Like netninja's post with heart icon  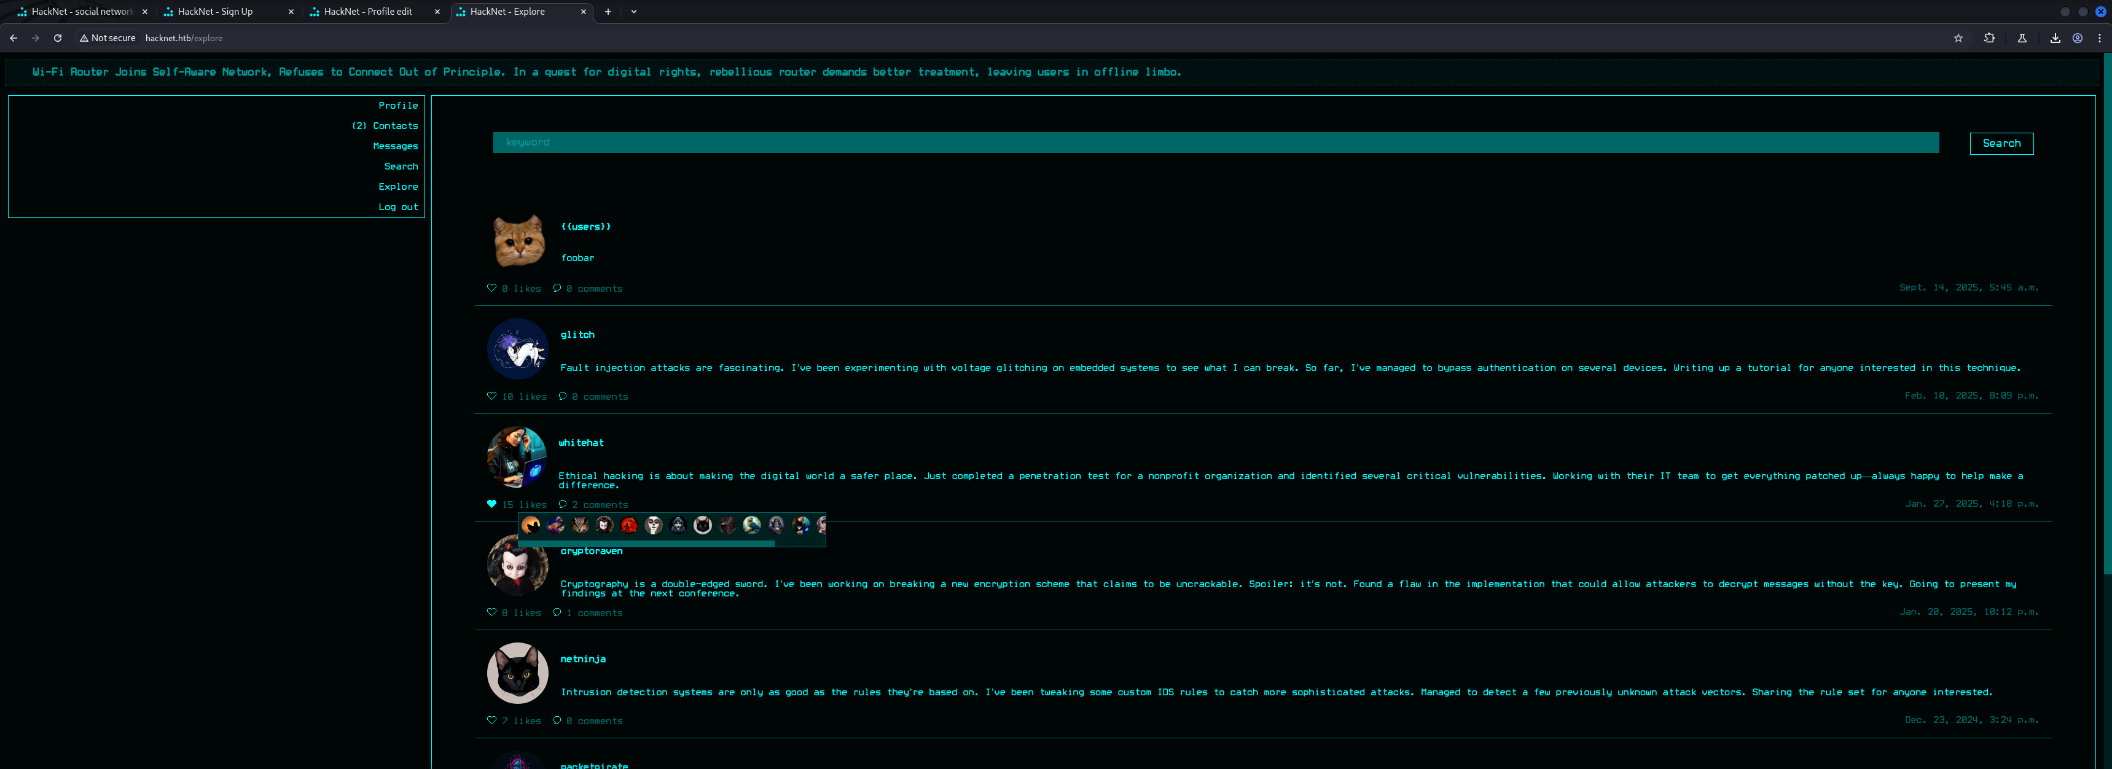tap(491, 720)
